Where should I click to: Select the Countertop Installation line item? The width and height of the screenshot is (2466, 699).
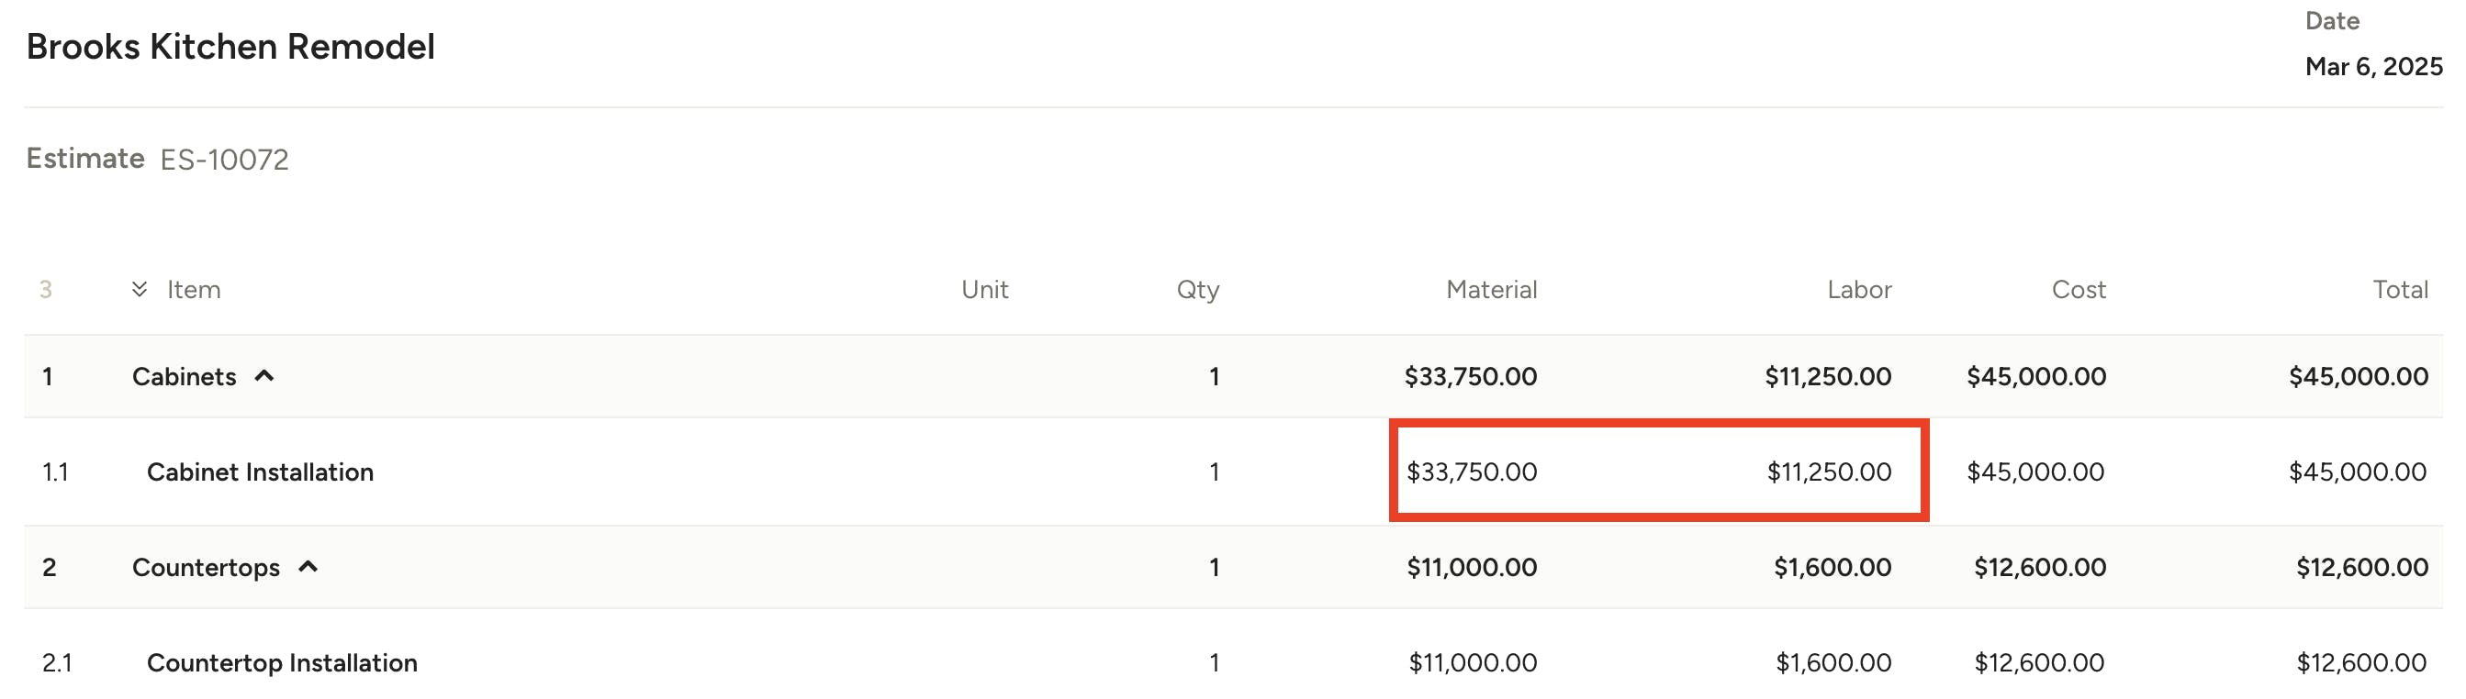tap(1233, 661)
